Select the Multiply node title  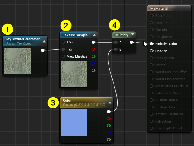click(122, 35)
